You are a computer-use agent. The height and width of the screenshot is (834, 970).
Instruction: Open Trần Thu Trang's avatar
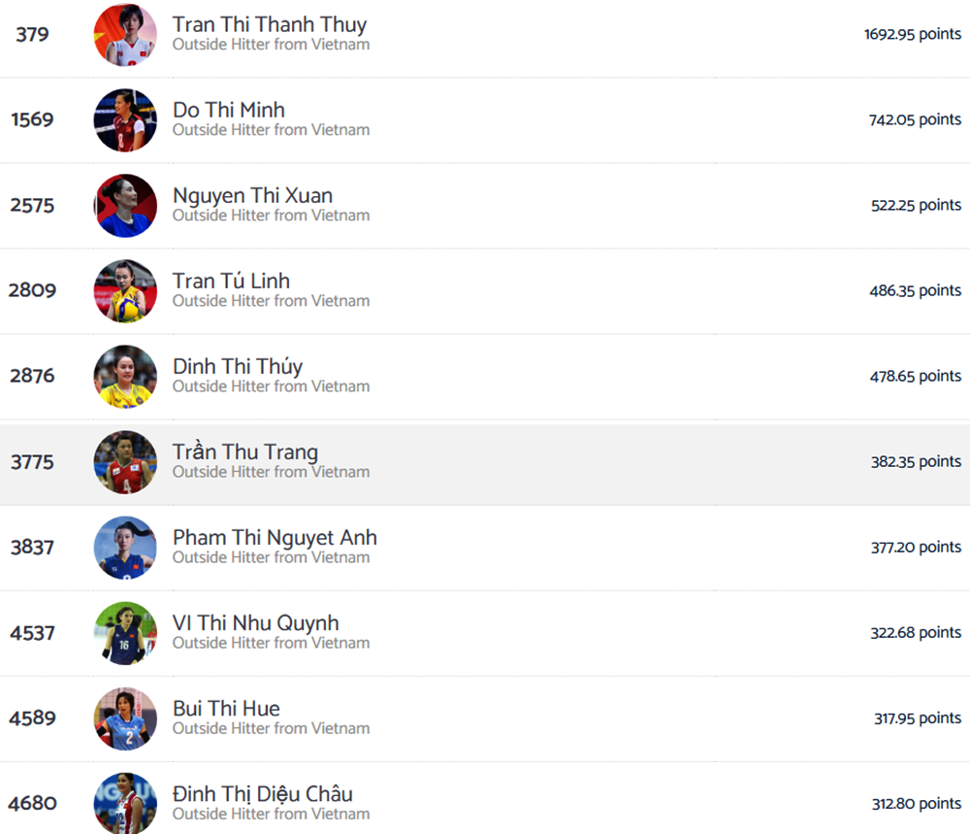coord(125,462)
